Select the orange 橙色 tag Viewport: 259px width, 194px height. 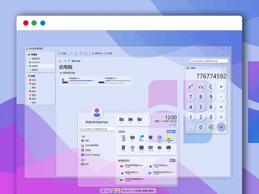tap(33, 95)
